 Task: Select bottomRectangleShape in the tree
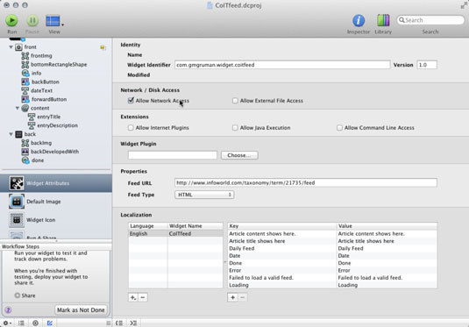click(59, 64)
